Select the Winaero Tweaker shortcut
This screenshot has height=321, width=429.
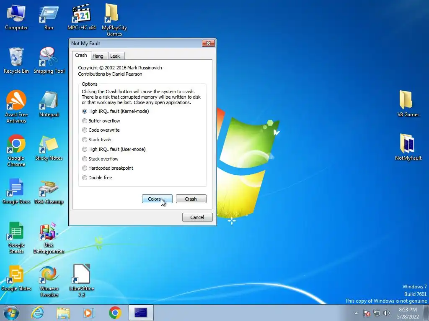(x=49, y=281)
